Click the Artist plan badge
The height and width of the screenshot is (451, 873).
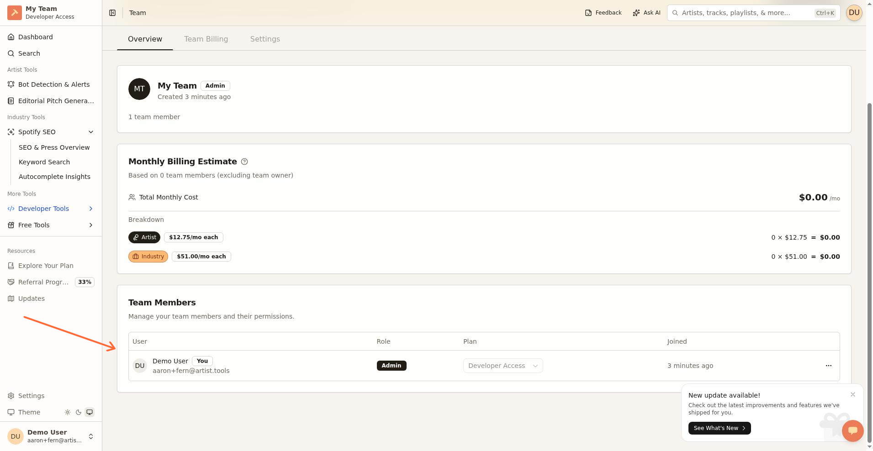[x=144, y=237]
